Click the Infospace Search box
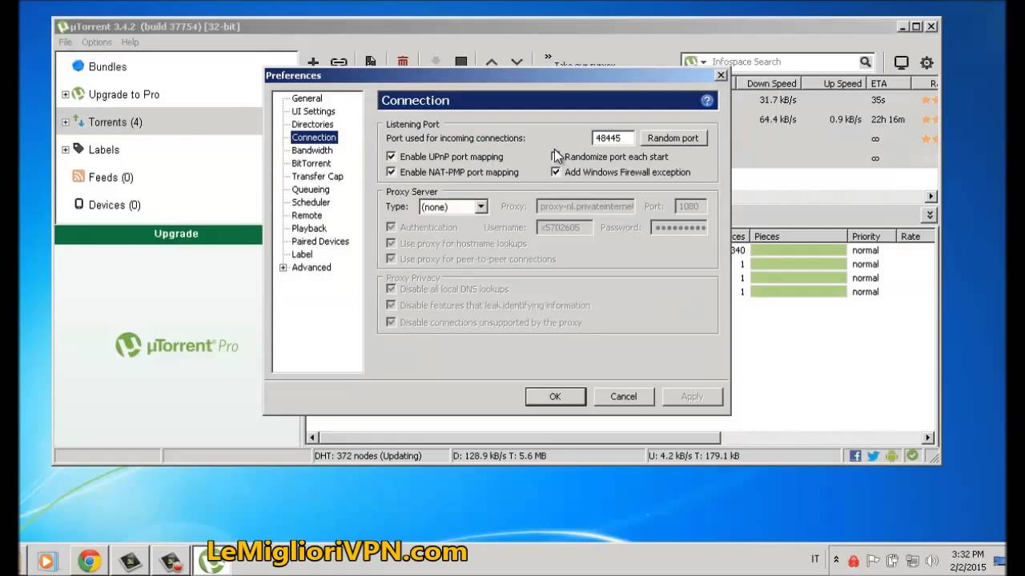This screenshot has height=576, width=1025. click(x=783, y=62)
